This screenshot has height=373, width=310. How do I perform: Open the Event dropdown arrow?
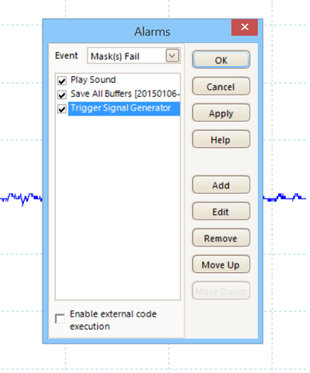pyautogui.click(x=172, y=55)
